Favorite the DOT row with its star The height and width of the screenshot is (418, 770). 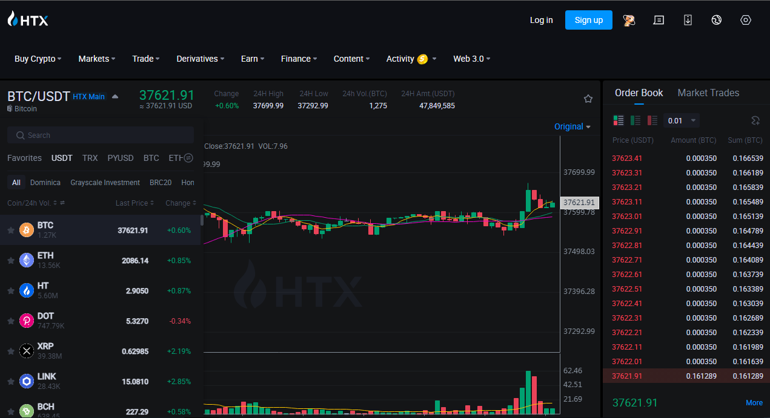(x=10, y=321)
